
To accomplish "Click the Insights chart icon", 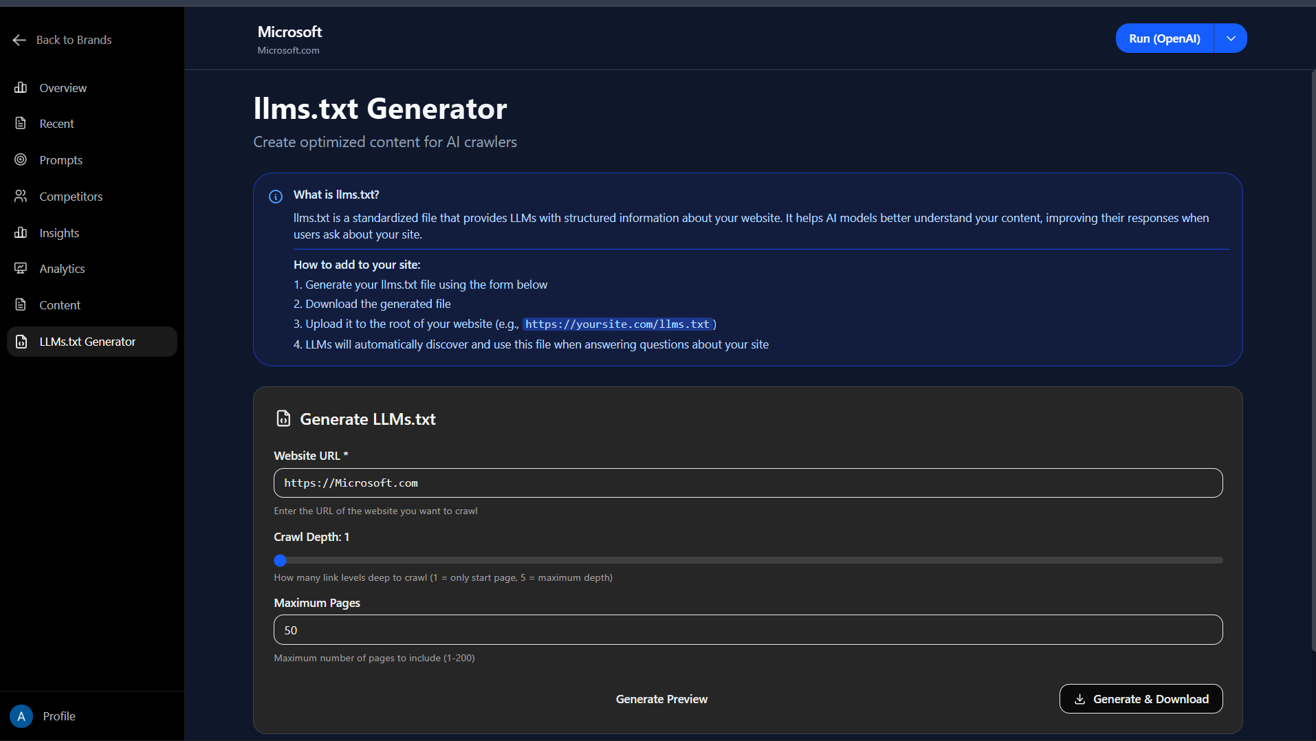I will 21,232.
